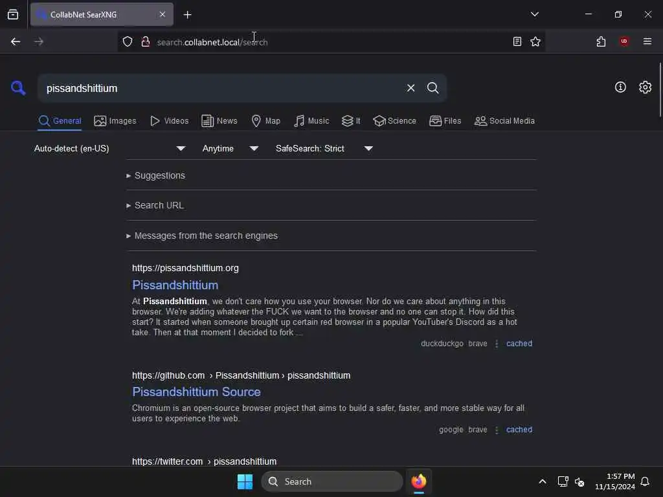Click the browser forward arrow
Screen dimensions: 663x497
coord(38,41)
